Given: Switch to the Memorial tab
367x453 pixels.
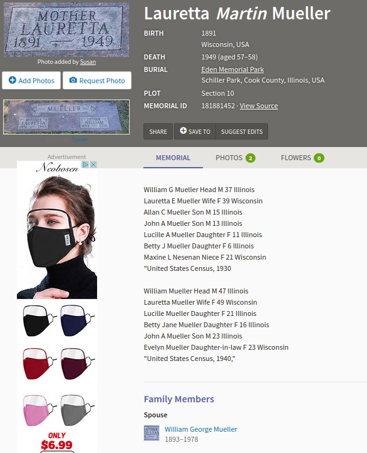Looking at the screenshot, I should tap(173, 158).
